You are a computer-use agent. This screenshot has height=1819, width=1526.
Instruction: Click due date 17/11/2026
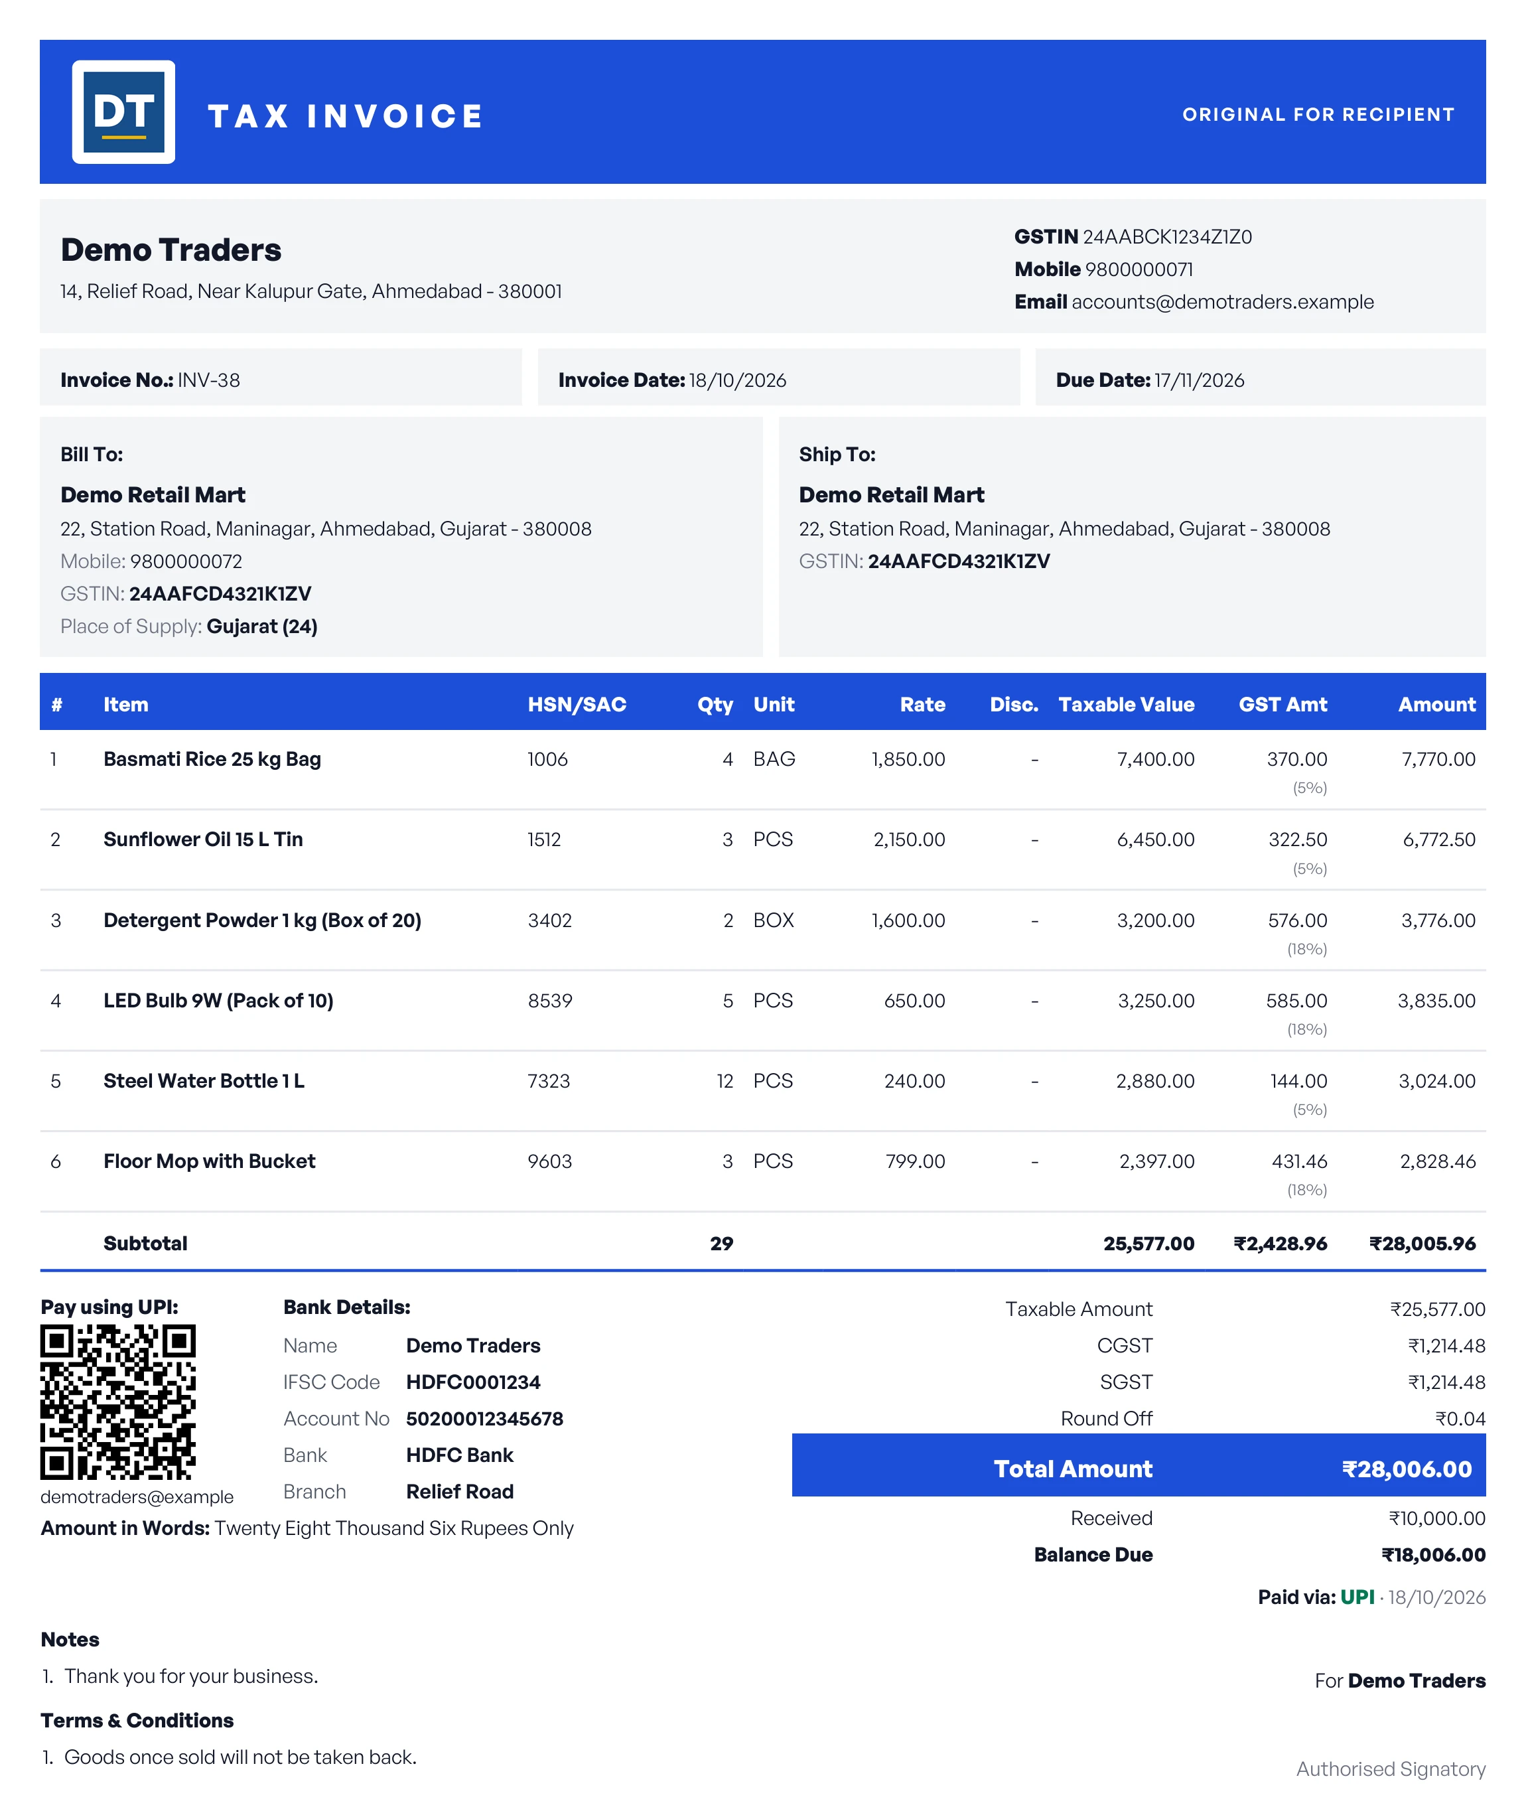click(1199, 380)
